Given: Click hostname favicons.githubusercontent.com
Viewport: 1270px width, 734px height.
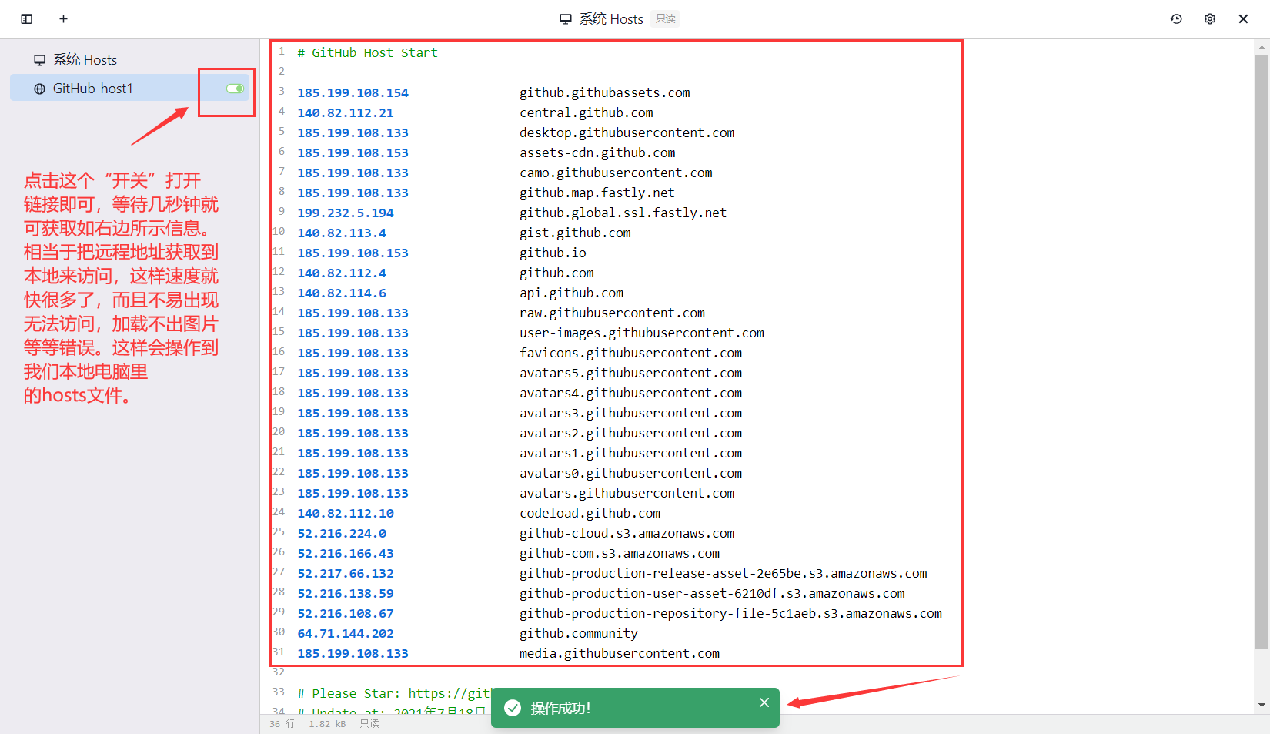Looking at the screenshot, I should [x=630, y=353].
